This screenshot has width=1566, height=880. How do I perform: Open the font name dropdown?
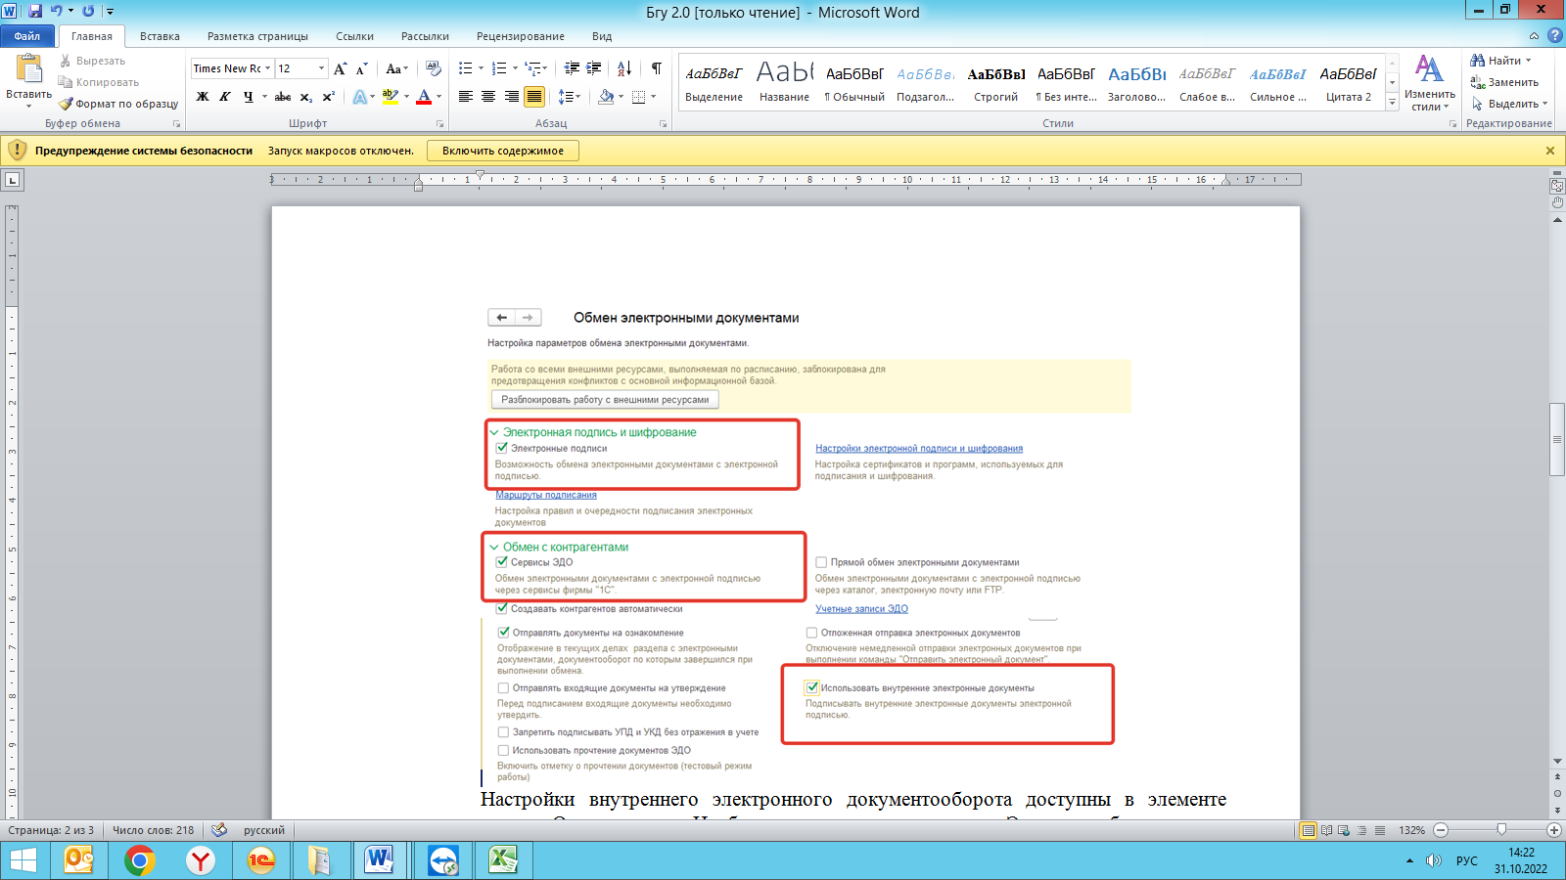point(267,68)
